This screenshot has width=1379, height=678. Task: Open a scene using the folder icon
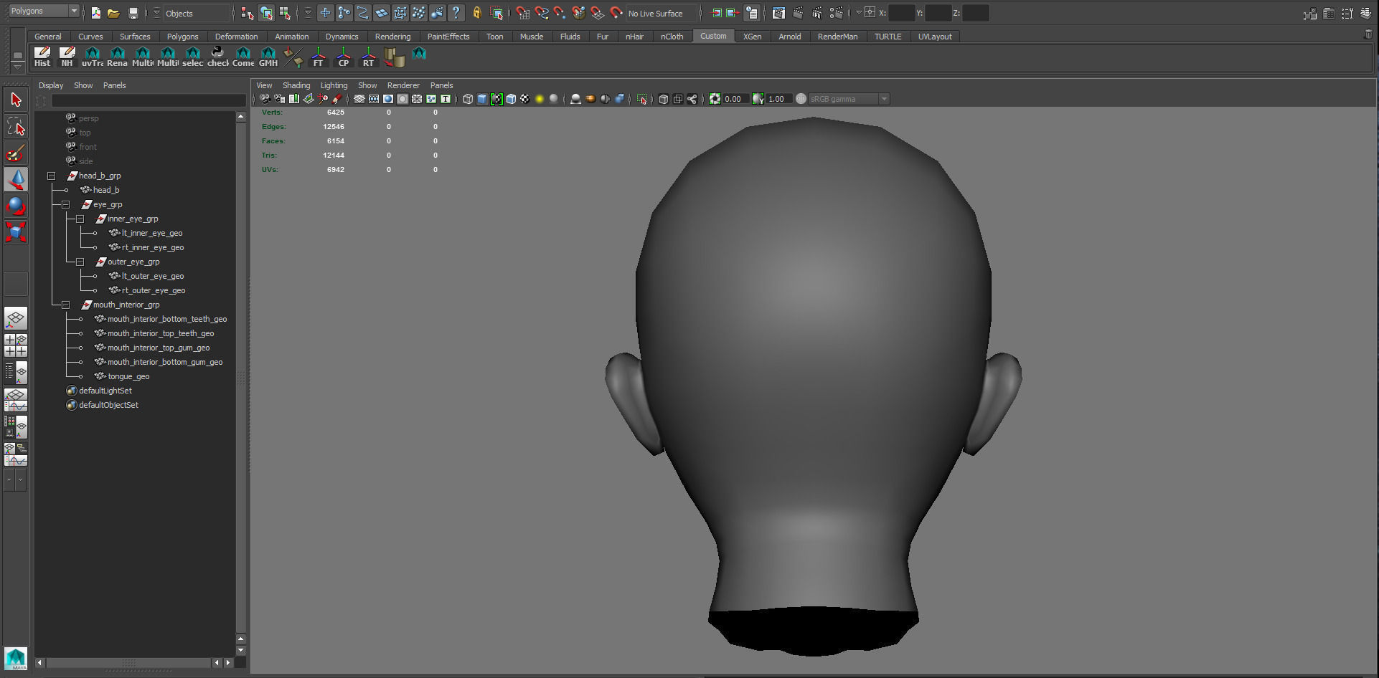click(x=113, y=13)
